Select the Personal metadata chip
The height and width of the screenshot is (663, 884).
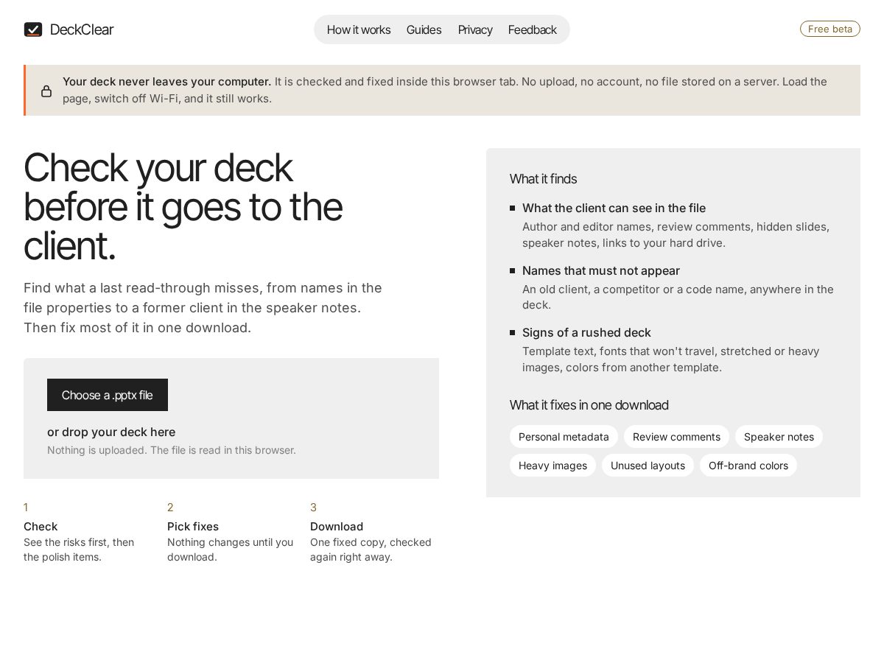pyautogui.click(x=564, y=437)
